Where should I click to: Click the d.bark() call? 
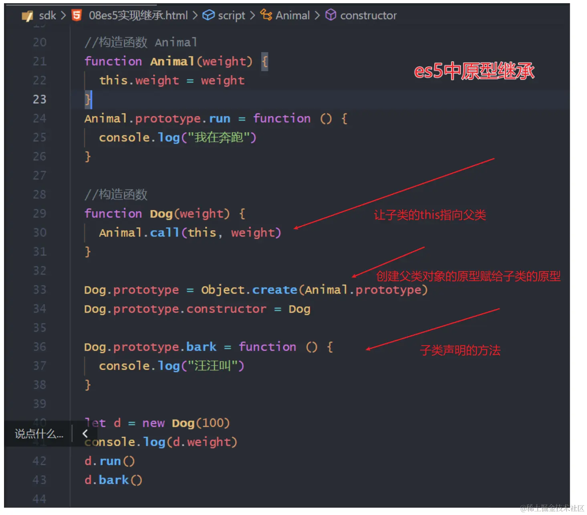pyautogui.click(x=113, y=480)
